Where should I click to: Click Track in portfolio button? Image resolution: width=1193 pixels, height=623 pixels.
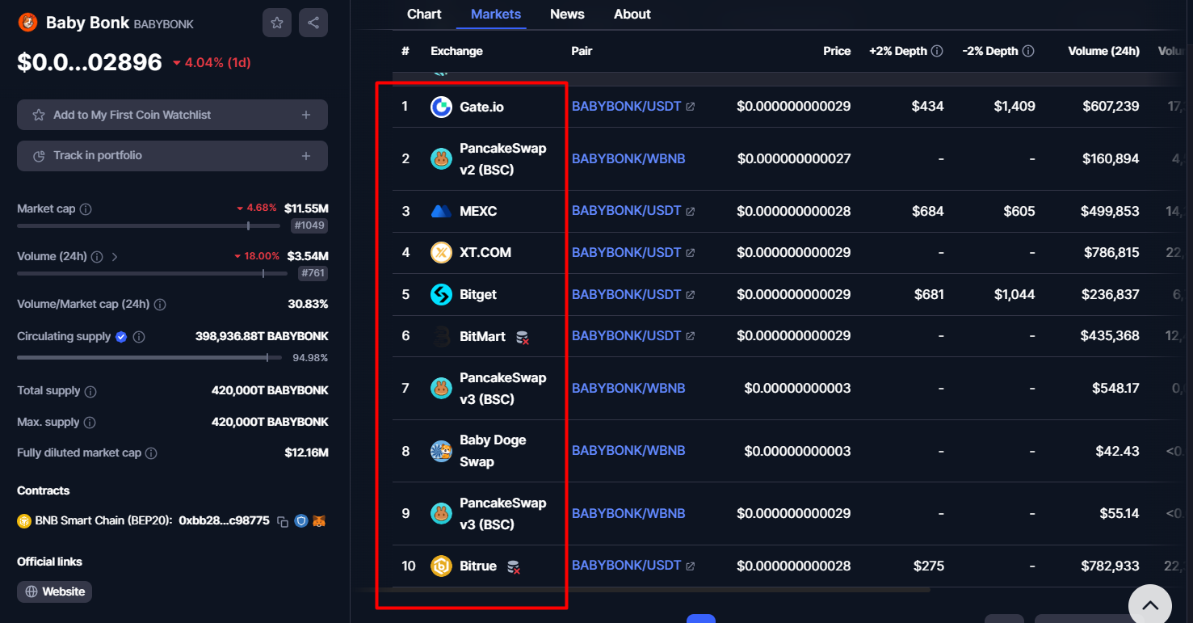[x=172, y=156]
